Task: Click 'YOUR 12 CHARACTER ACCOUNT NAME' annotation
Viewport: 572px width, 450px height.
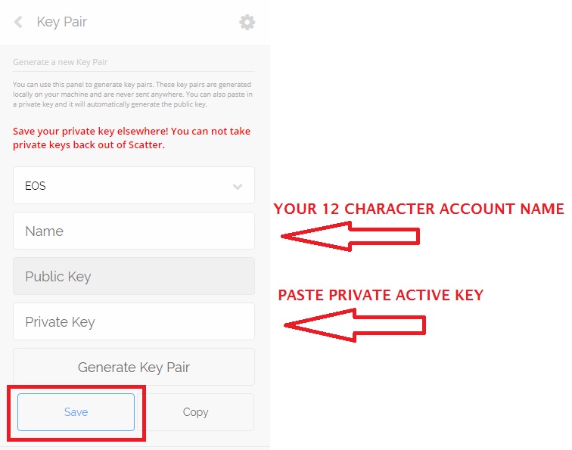Action: click(419, 209)
